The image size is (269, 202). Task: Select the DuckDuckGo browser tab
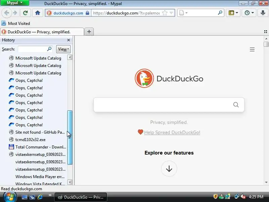coord(42,32)
